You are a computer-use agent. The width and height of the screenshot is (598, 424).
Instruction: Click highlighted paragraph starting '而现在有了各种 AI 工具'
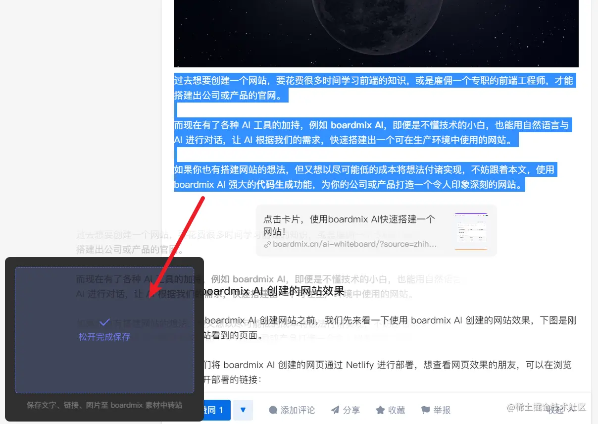373,133
